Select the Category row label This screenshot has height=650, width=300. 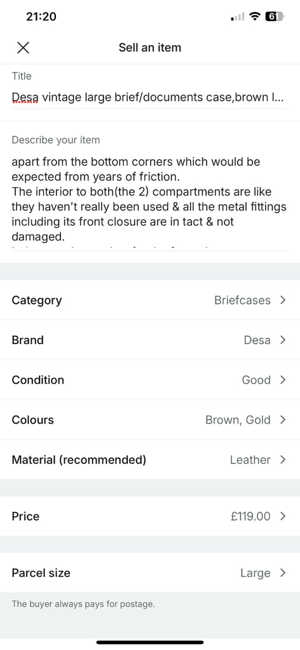36,300
